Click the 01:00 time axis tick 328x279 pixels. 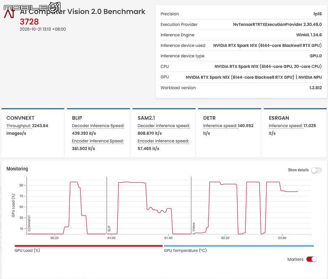111,238
